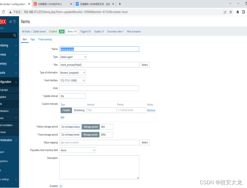Open the Triggers 86 link
247x188 pixels.
pos(85,31)
